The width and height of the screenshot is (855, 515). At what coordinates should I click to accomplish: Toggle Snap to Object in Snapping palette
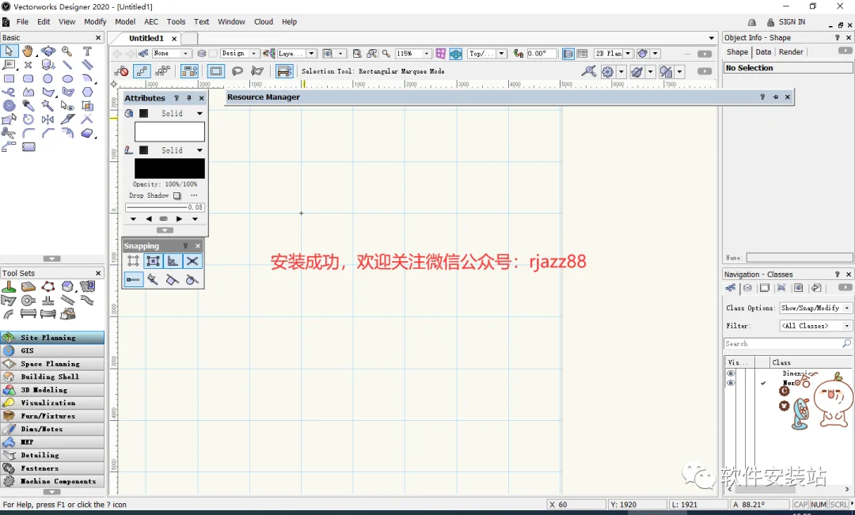point(154,261)
